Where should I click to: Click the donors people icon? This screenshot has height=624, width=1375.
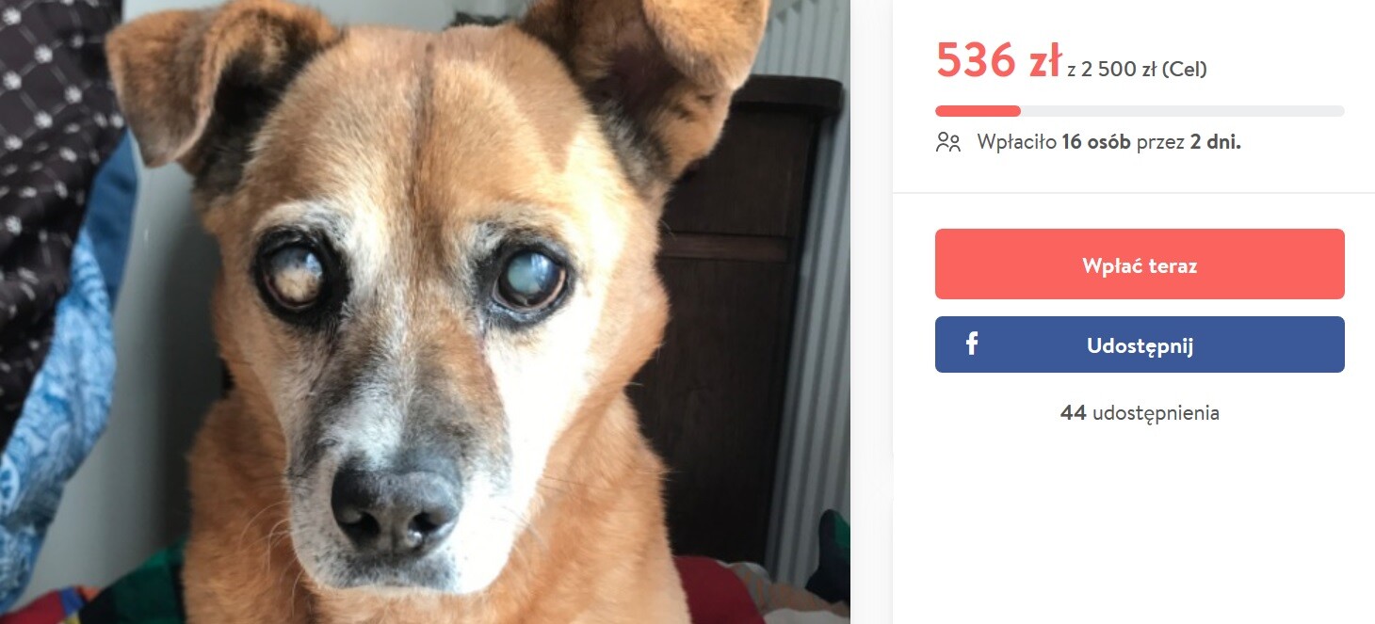(x=947, y=142)
